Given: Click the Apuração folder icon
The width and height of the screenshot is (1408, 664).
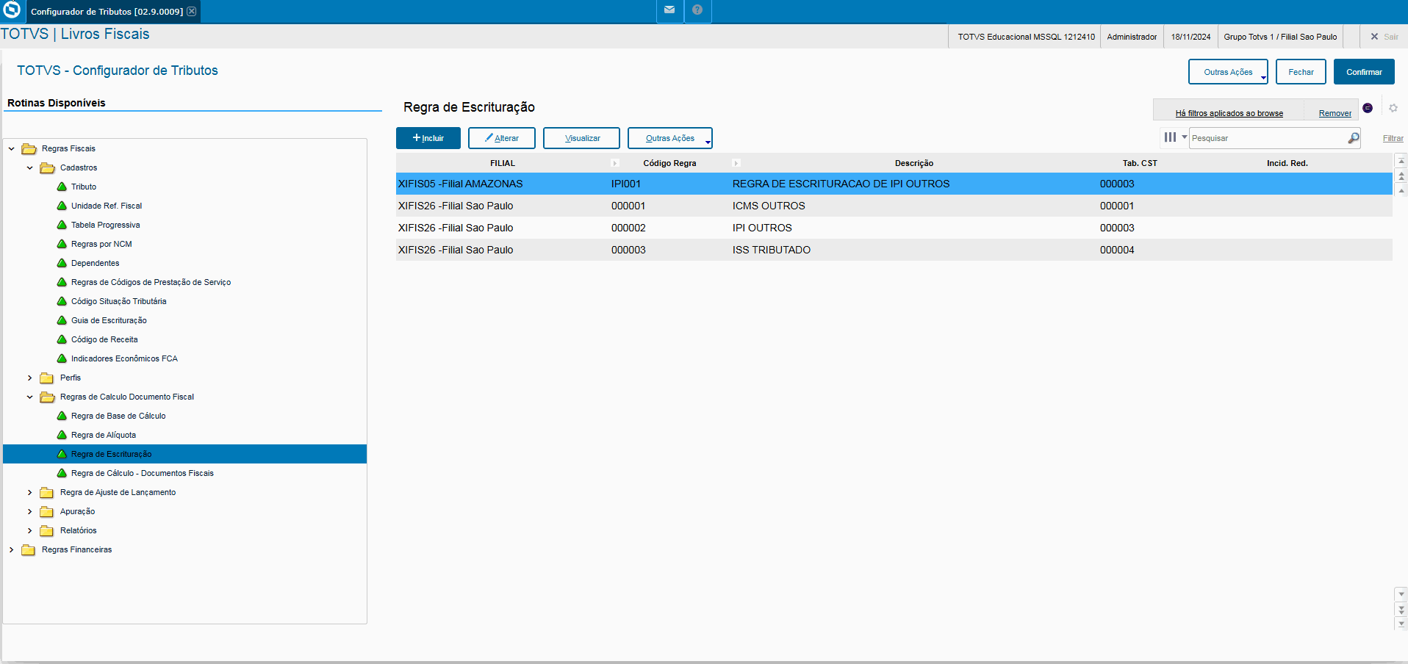Looking at the screenshot, I should (x=47, y=512).
